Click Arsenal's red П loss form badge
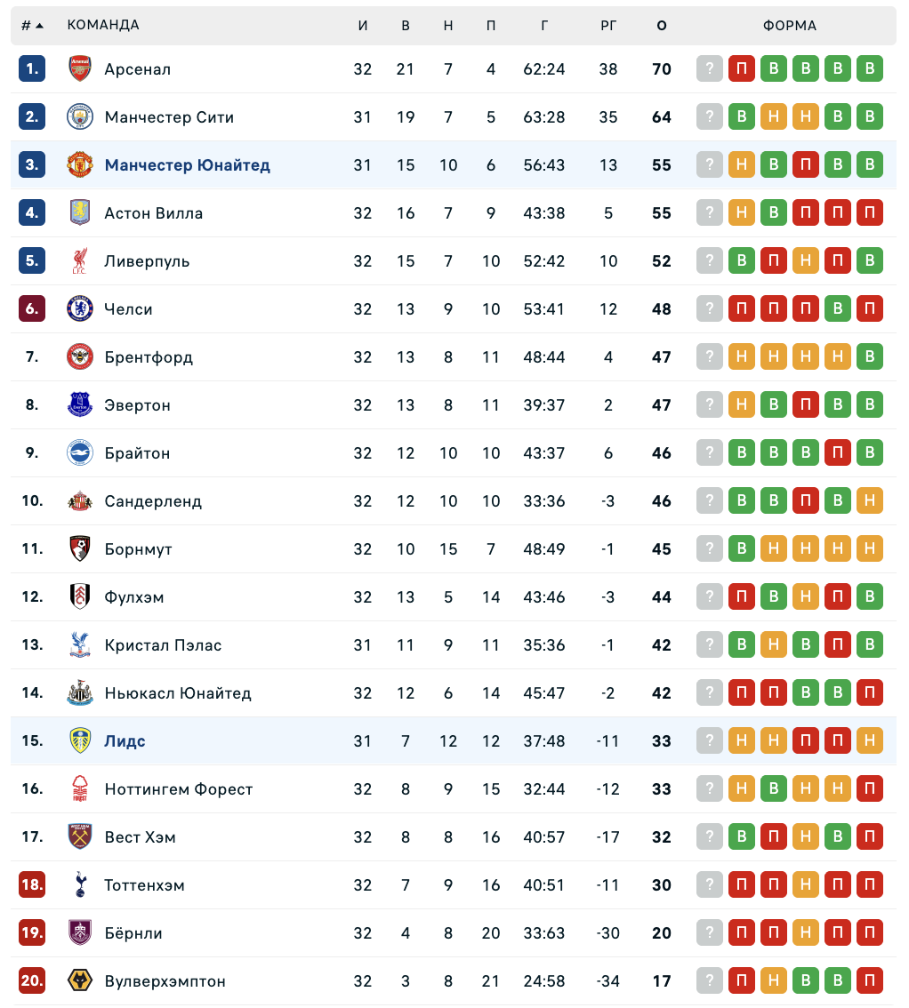 pos(742,69)
